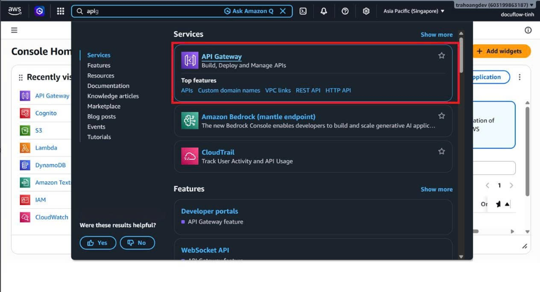This screenshot has height=292, width=540.
Task: Click the Ask Amazon Q button
Action: [x=249, y=11]
